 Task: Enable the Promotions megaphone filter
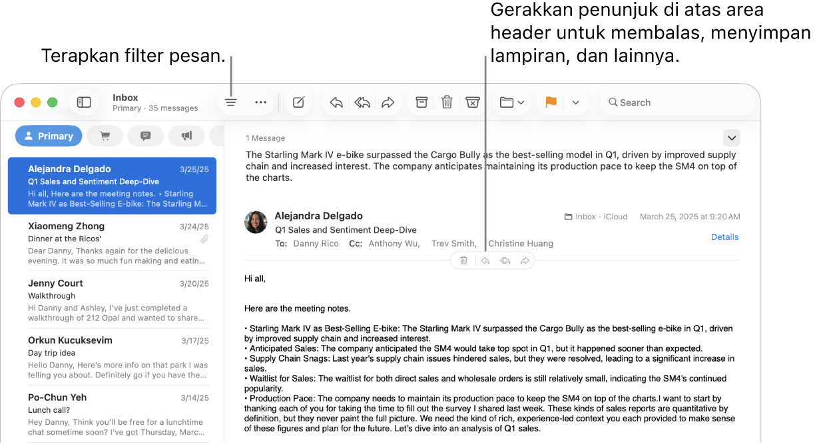(x=186, y=136)
